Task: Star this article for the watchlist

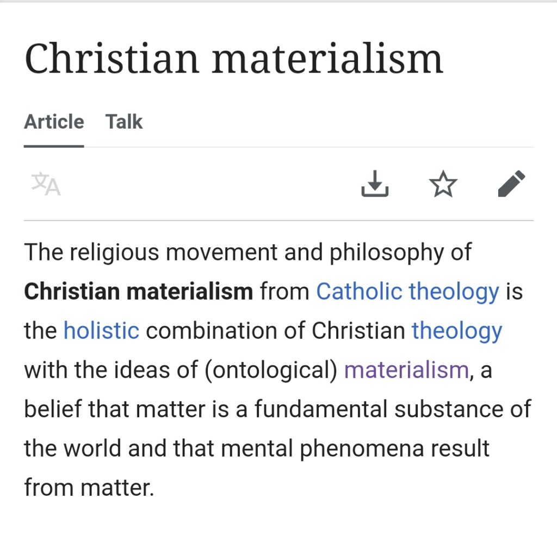Action: (443, 184)
